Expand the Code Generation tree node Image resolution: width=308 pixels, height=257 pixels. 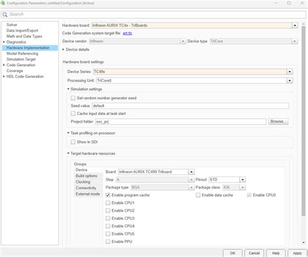tap(4, 65)
